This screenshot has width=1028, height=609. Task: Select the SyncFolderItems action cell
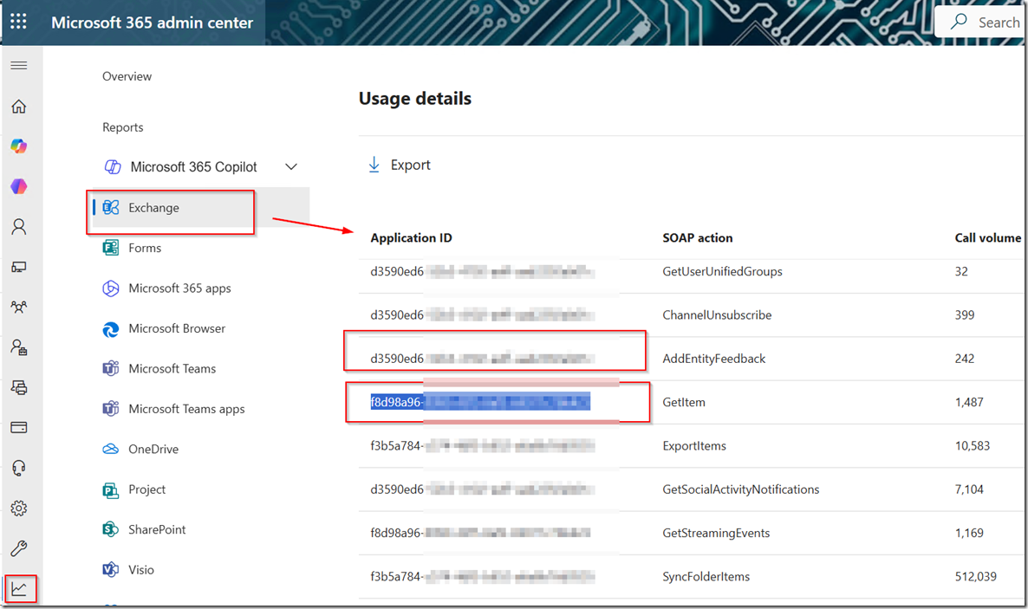coord(706,577)
